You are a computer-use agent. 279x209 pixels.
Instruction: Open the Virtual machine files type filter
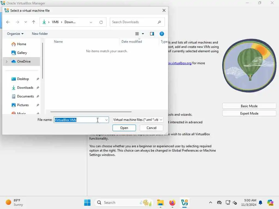138,120
